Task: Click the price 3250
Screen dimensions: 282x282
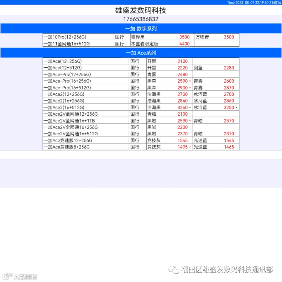Action: point(229,107)
